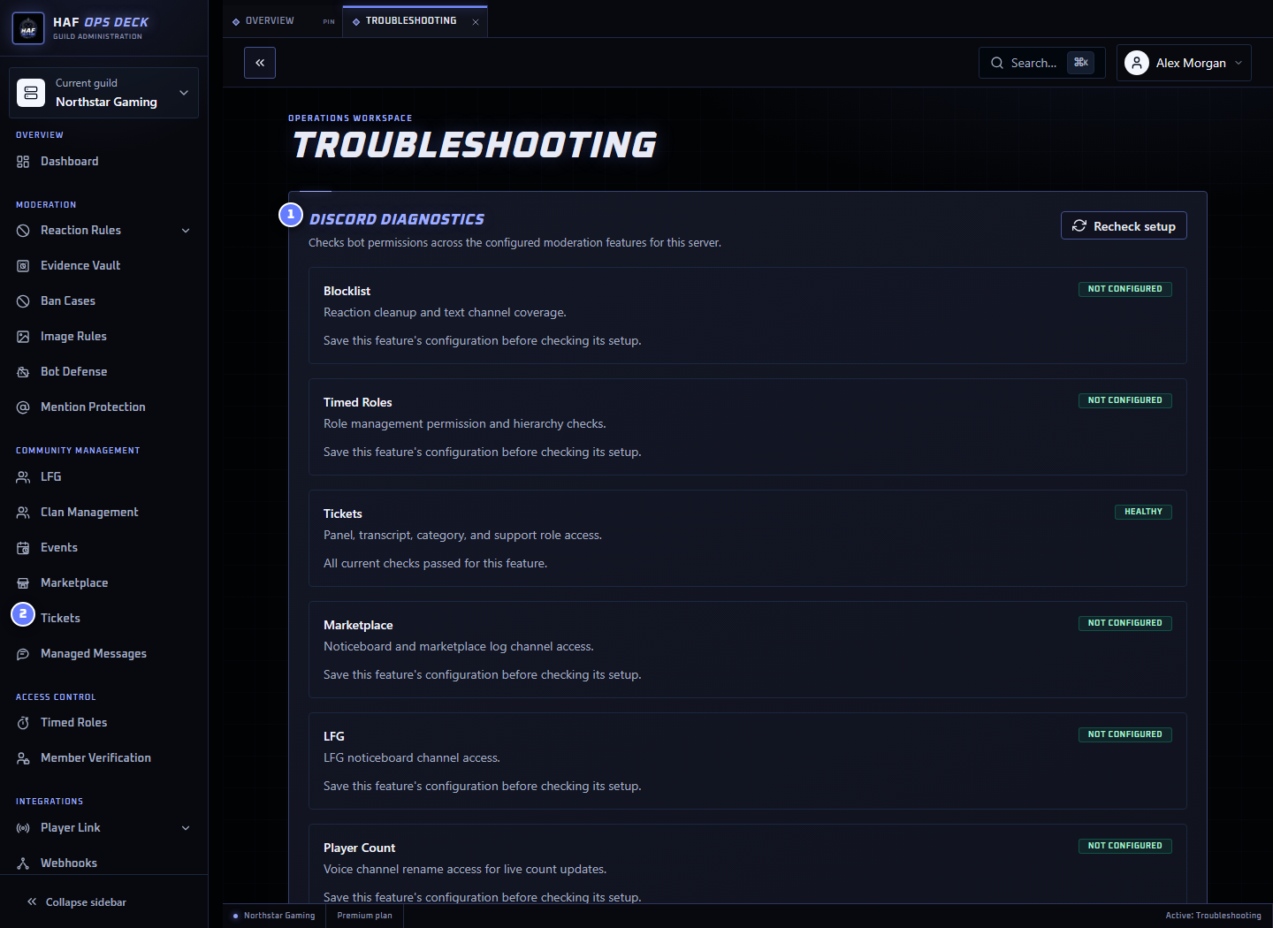Click Premium plan in the status bar
This screenshot has height=928, width=1273.
(x=364, y=916)
